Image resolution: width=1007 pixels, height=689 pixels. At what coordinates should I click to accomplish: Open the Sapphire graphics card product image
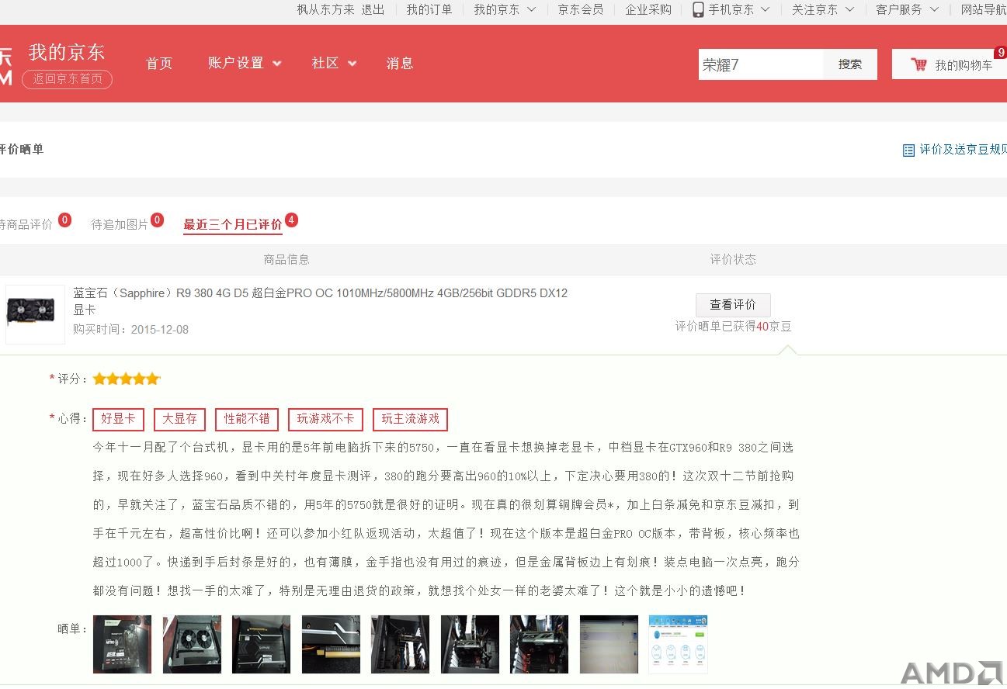35,314
